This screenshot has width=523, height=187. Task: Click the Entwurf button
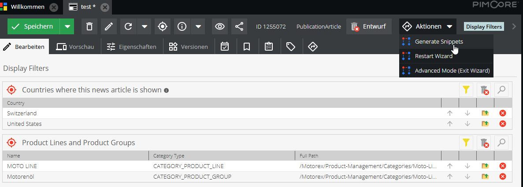click(x=368, y=26)
